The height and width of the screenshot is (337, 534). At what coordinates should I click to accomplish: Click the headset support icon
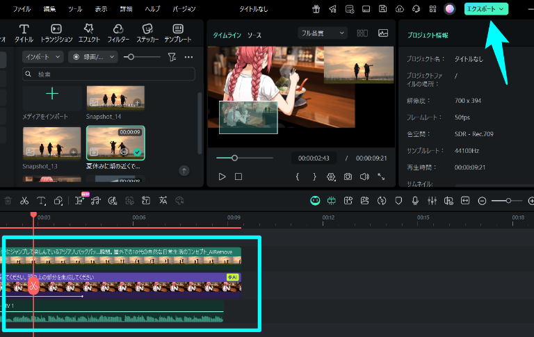coord(416,9)
